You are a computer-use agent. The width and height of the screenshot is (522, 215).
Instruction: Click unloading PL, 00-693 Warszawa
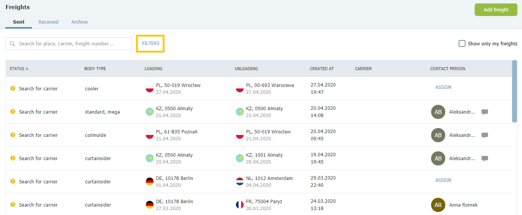270,85
